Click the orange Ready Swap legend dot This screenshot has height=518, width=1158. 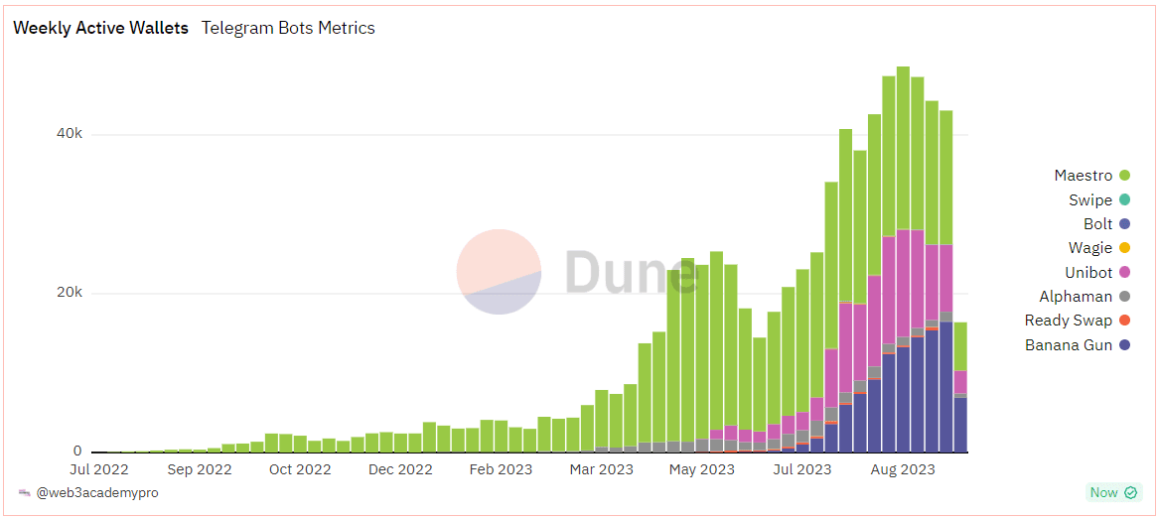point(1125,321)
